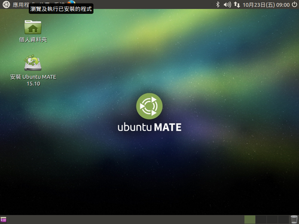Open the power session menu

(x=294, y=4)
